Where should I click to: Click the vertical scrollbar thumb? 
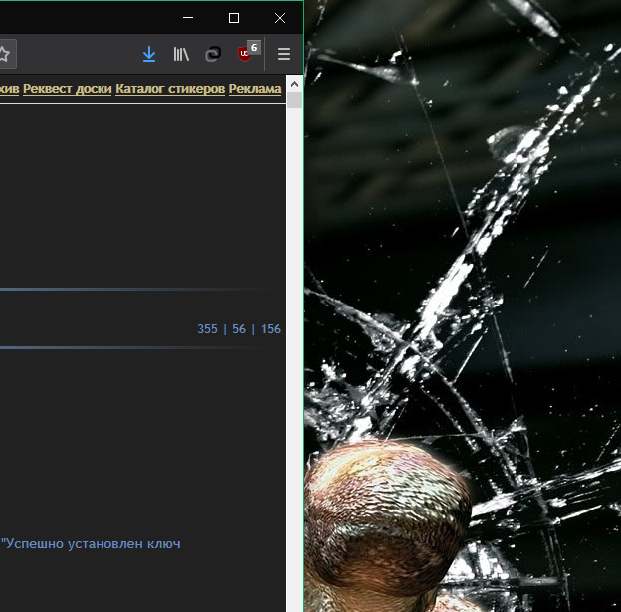pyautogui.click(x=294, y=100)
